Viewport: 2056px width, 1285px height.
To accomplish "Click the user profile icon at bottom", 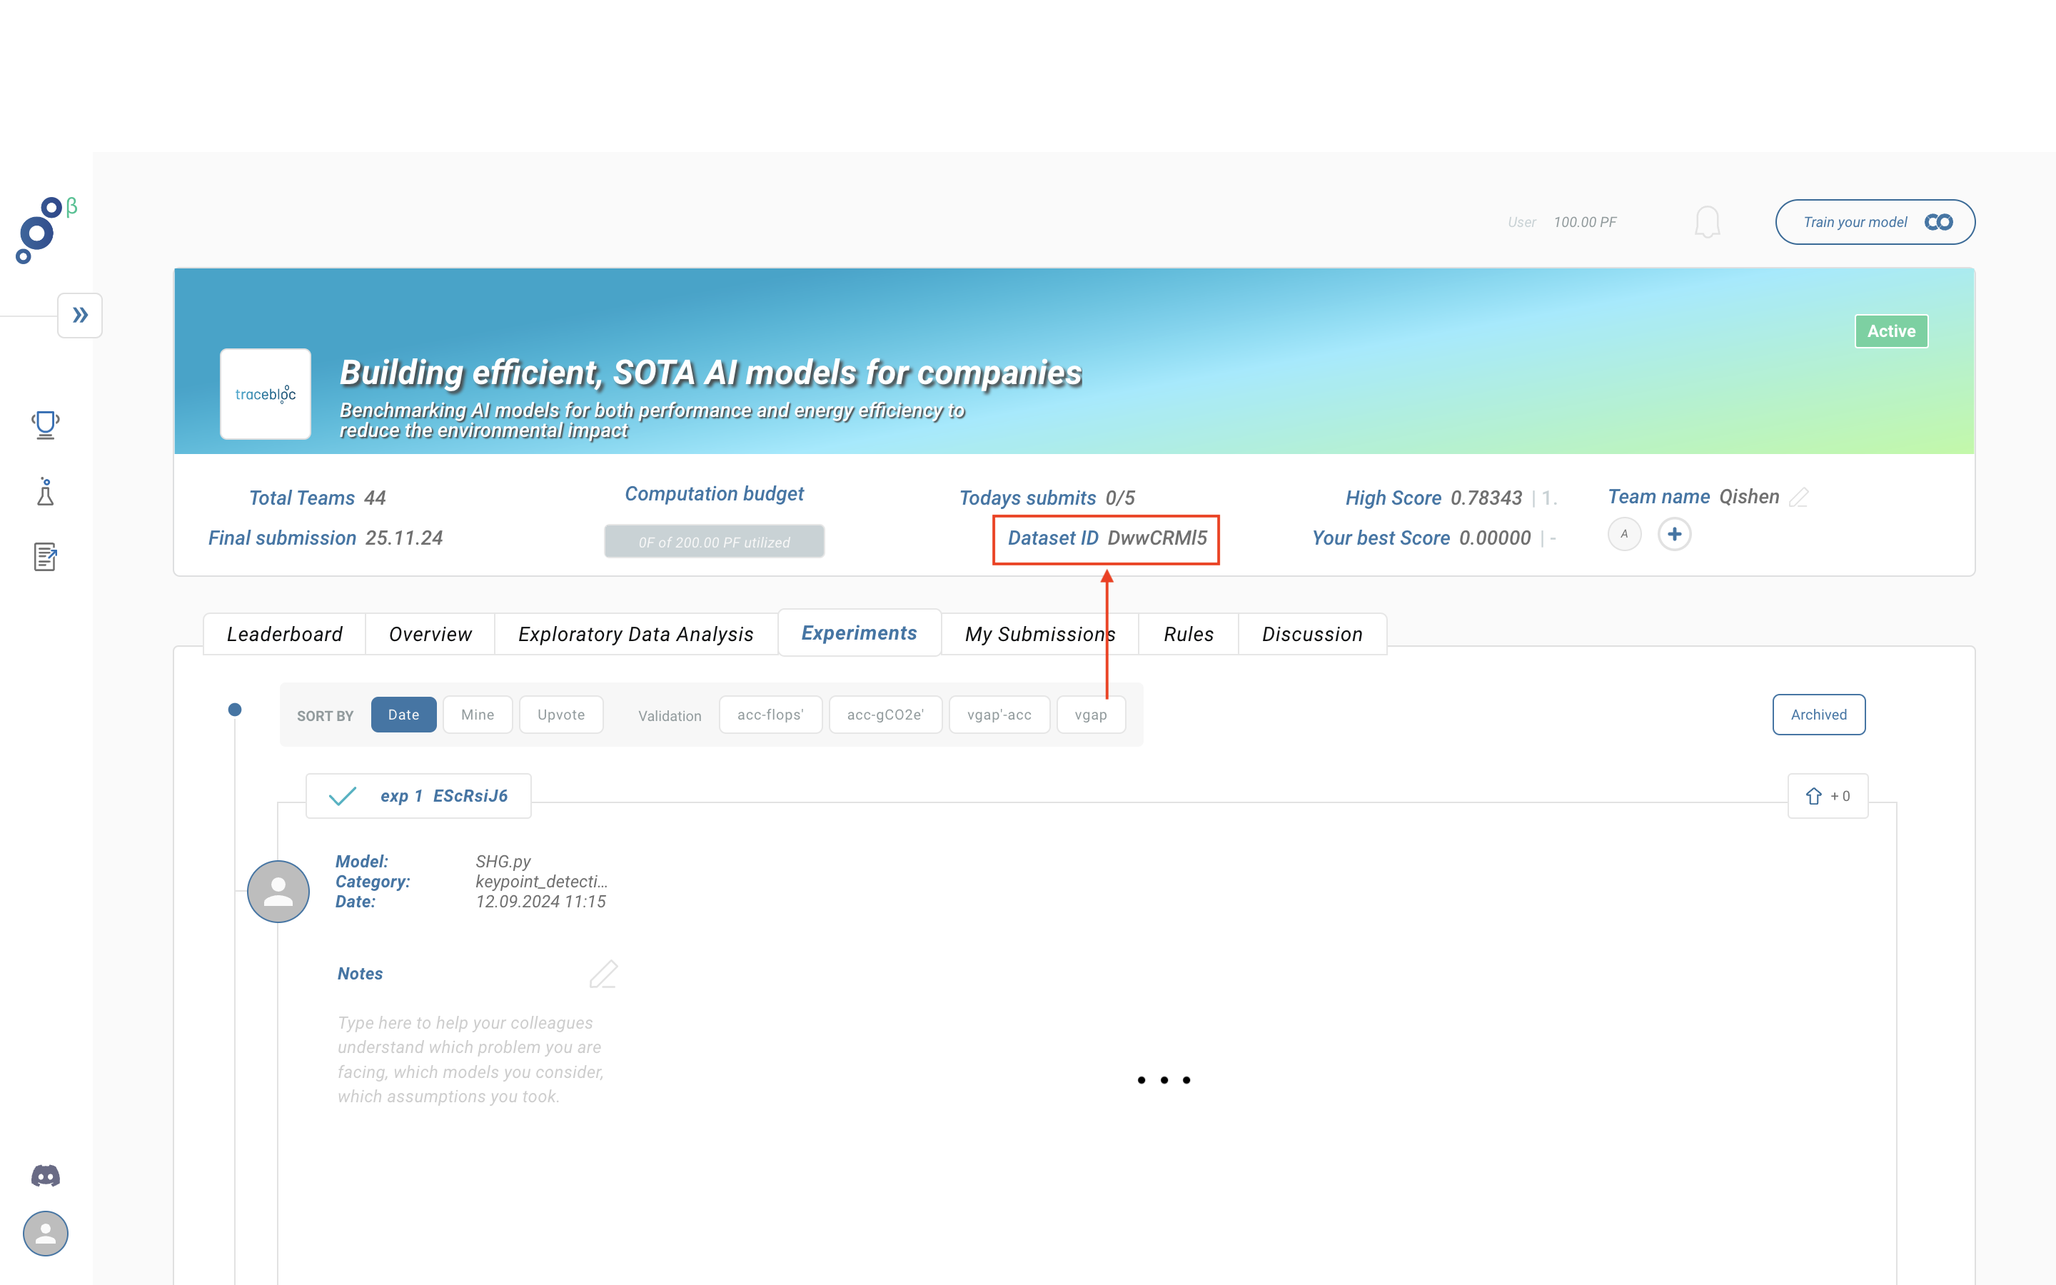I will (44, 1233).
